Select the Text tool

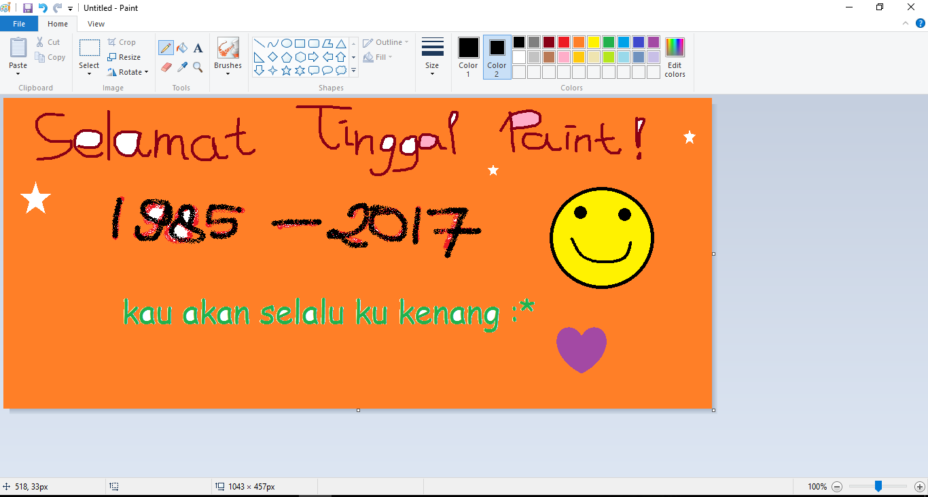point(198,48)
